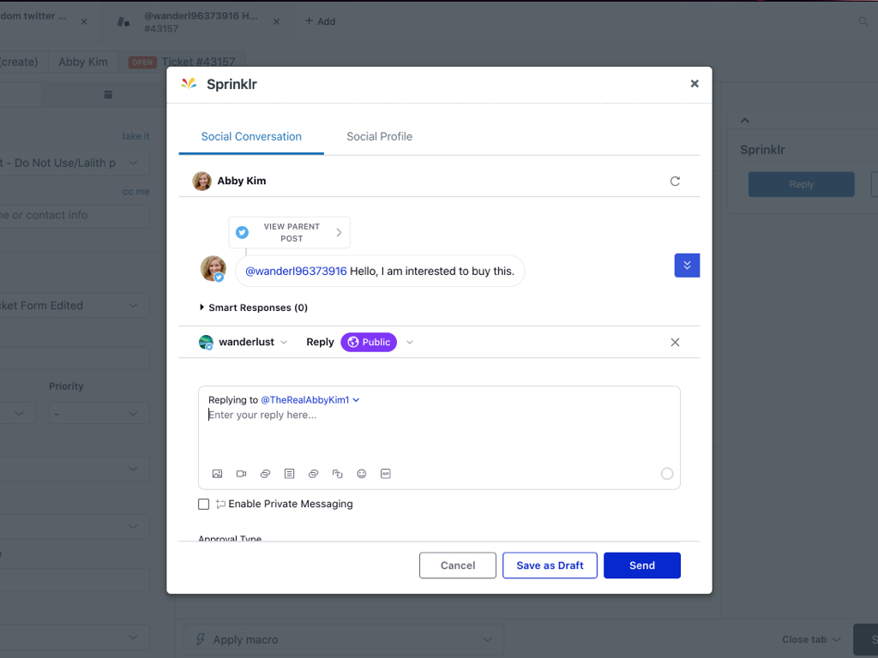Select the Social Conversation tab
878x658 pixels.
point(250,136)
